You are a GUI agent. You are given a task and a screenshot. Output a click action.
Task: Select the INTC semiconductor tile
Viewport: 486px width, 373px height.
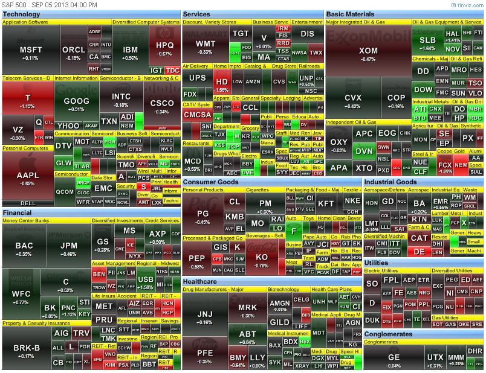click(121, 97)
